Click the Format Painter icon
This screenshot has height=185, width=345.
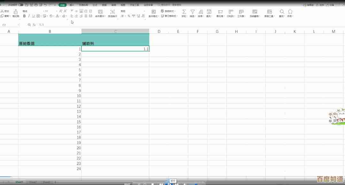pos(16,12)
